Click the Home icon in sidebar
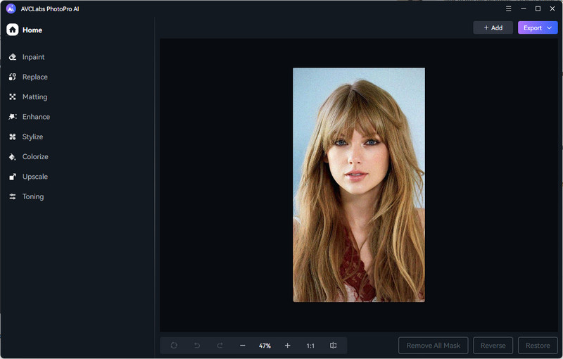This screenshot has width=563, height=359. [x=13, y=30]
